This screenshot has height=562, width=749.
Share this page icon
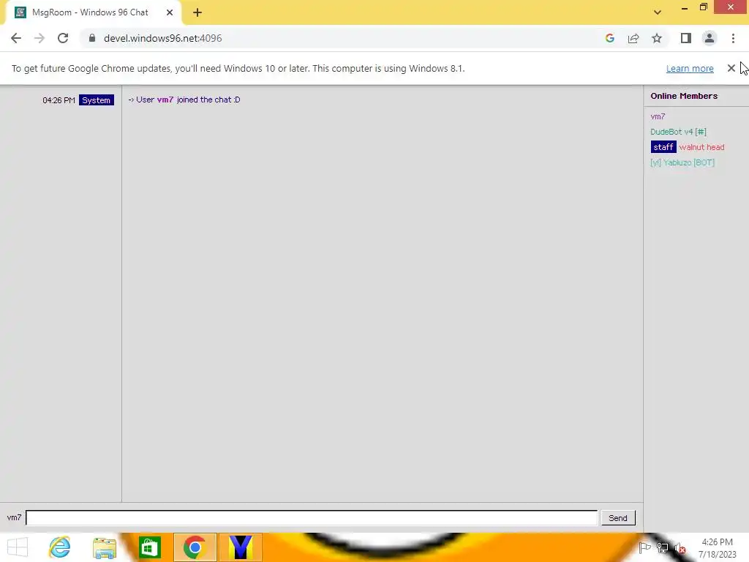tap(633, 38)
